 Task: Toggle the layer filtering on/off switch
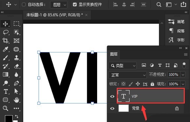184,65
